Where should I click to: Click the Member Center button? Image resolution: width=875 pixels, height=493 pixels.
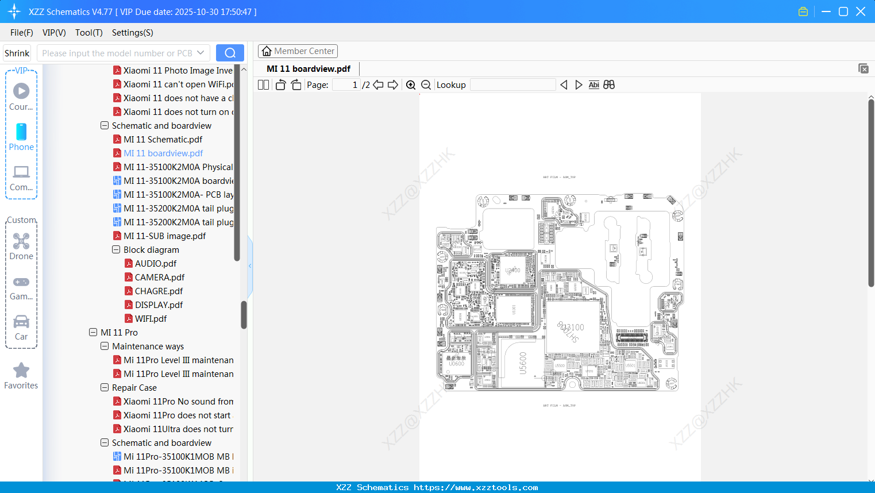pos(298,51)
